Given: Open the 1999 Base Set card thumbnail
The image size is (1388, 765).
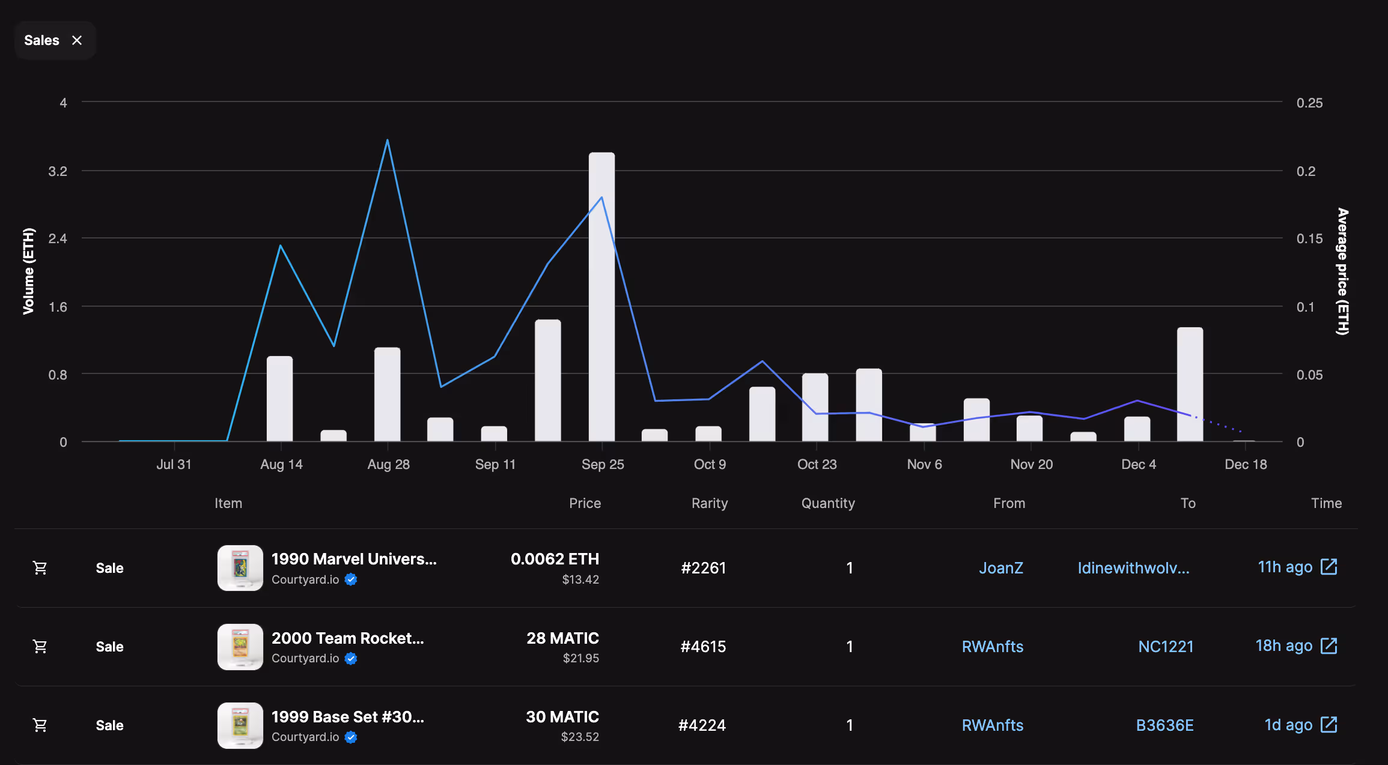Looking at the screenshot, I should tap(240, 725).
